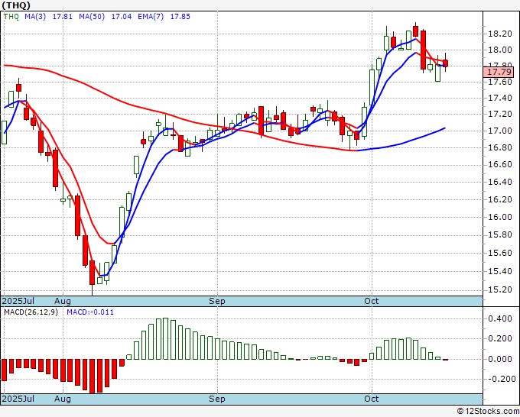This screenshot has height=417, width=520.
Task: Click the 18.00 price axis label
Action: 499,50
